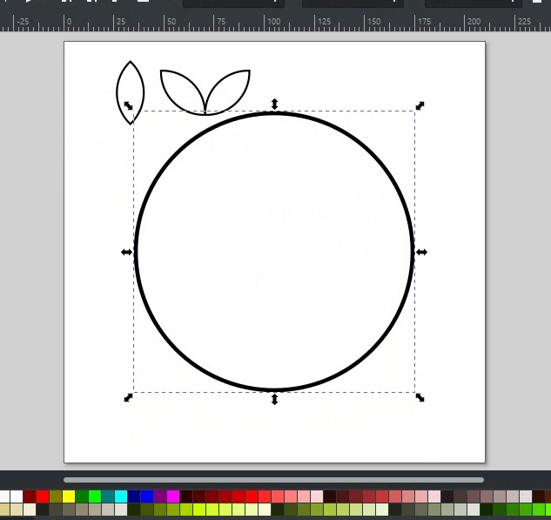Select the bright blue swatch beside navy

click(147, 496)
